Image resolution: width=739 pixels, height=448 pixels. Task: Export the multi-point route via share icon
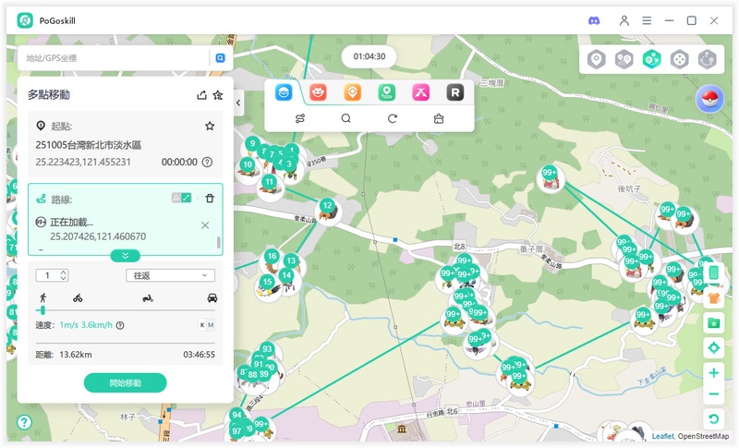[202, 94]
